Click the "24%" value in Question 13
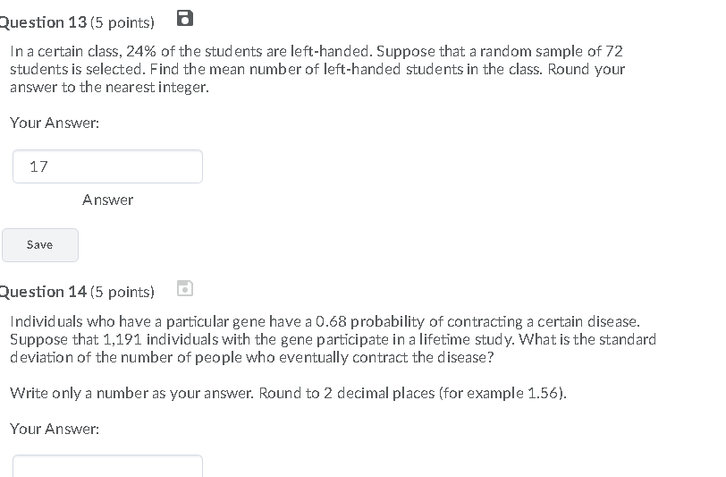 (140, 51)
